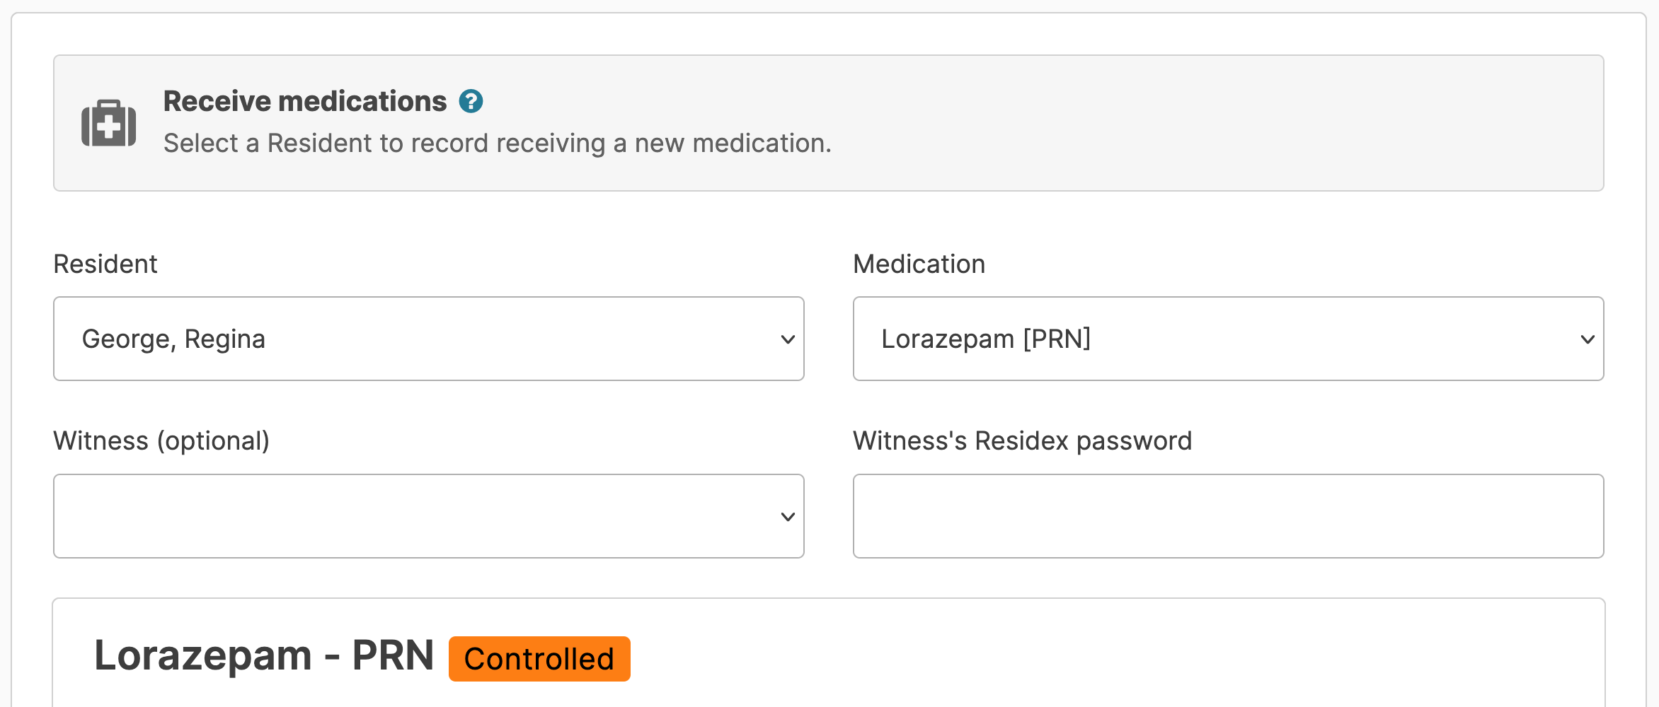Click the Medication field label

pos(919,264)
